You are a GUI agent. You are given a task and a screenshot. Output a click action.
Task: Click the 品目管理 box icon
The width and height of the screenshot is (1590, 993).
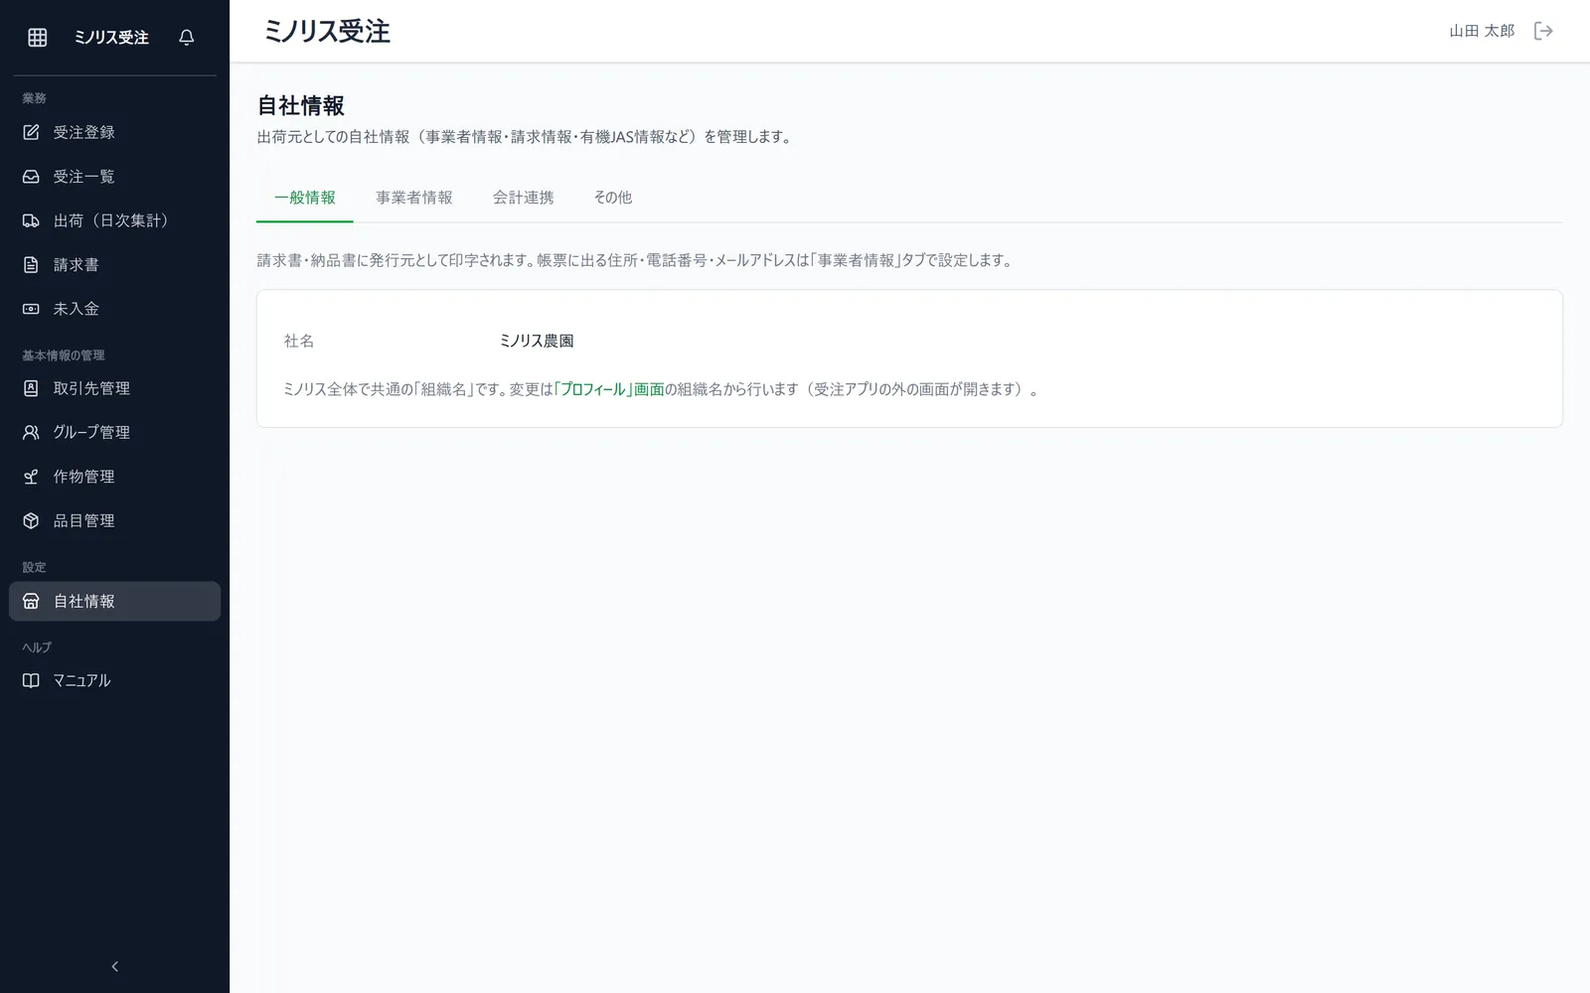tap(31, 520)
